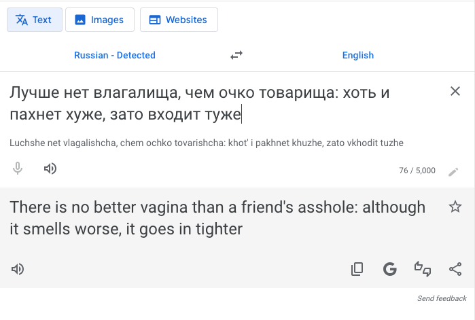Open the pencil edit icon
This screenshot has width=475, height=320.
[453, 172]
